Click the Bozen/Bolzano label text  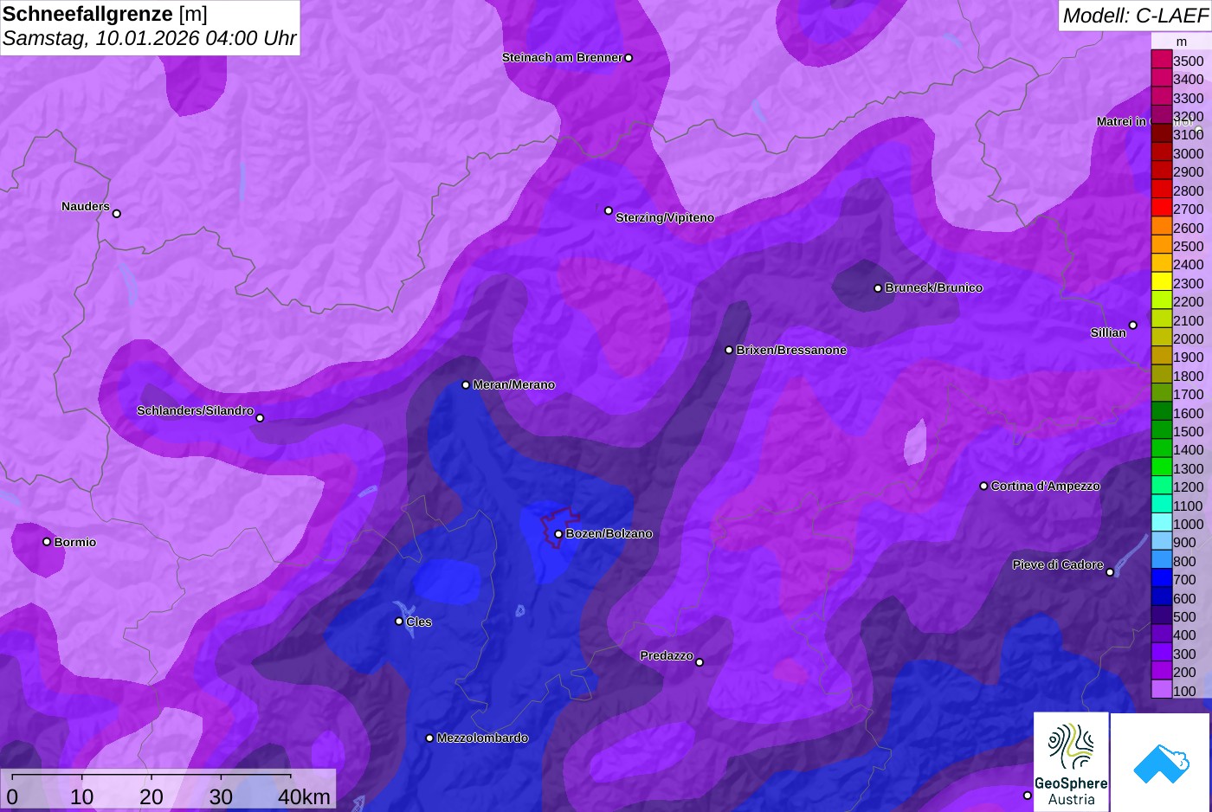[609, 534]
